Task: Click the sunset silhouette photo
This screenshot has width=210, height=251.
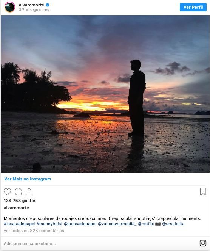Action: 105,94
